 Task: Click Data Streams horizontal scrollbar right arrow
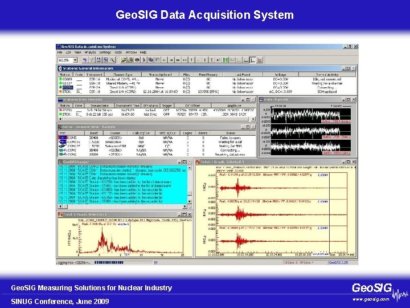coord(253,119)
